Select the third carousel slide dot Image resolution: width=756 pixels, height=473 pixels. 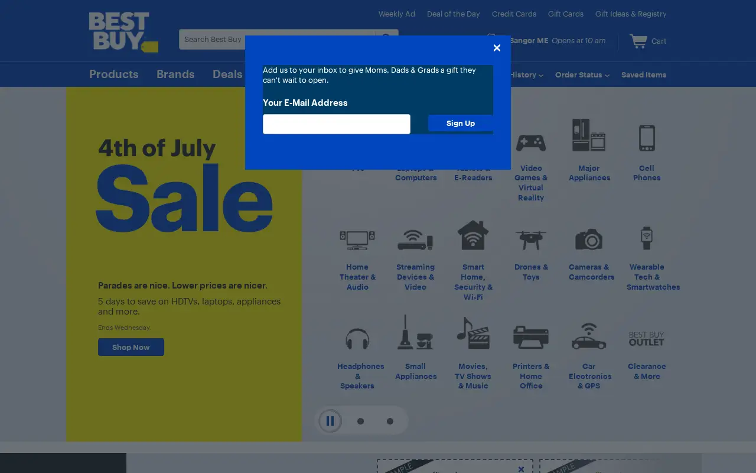tap(390, 421)
